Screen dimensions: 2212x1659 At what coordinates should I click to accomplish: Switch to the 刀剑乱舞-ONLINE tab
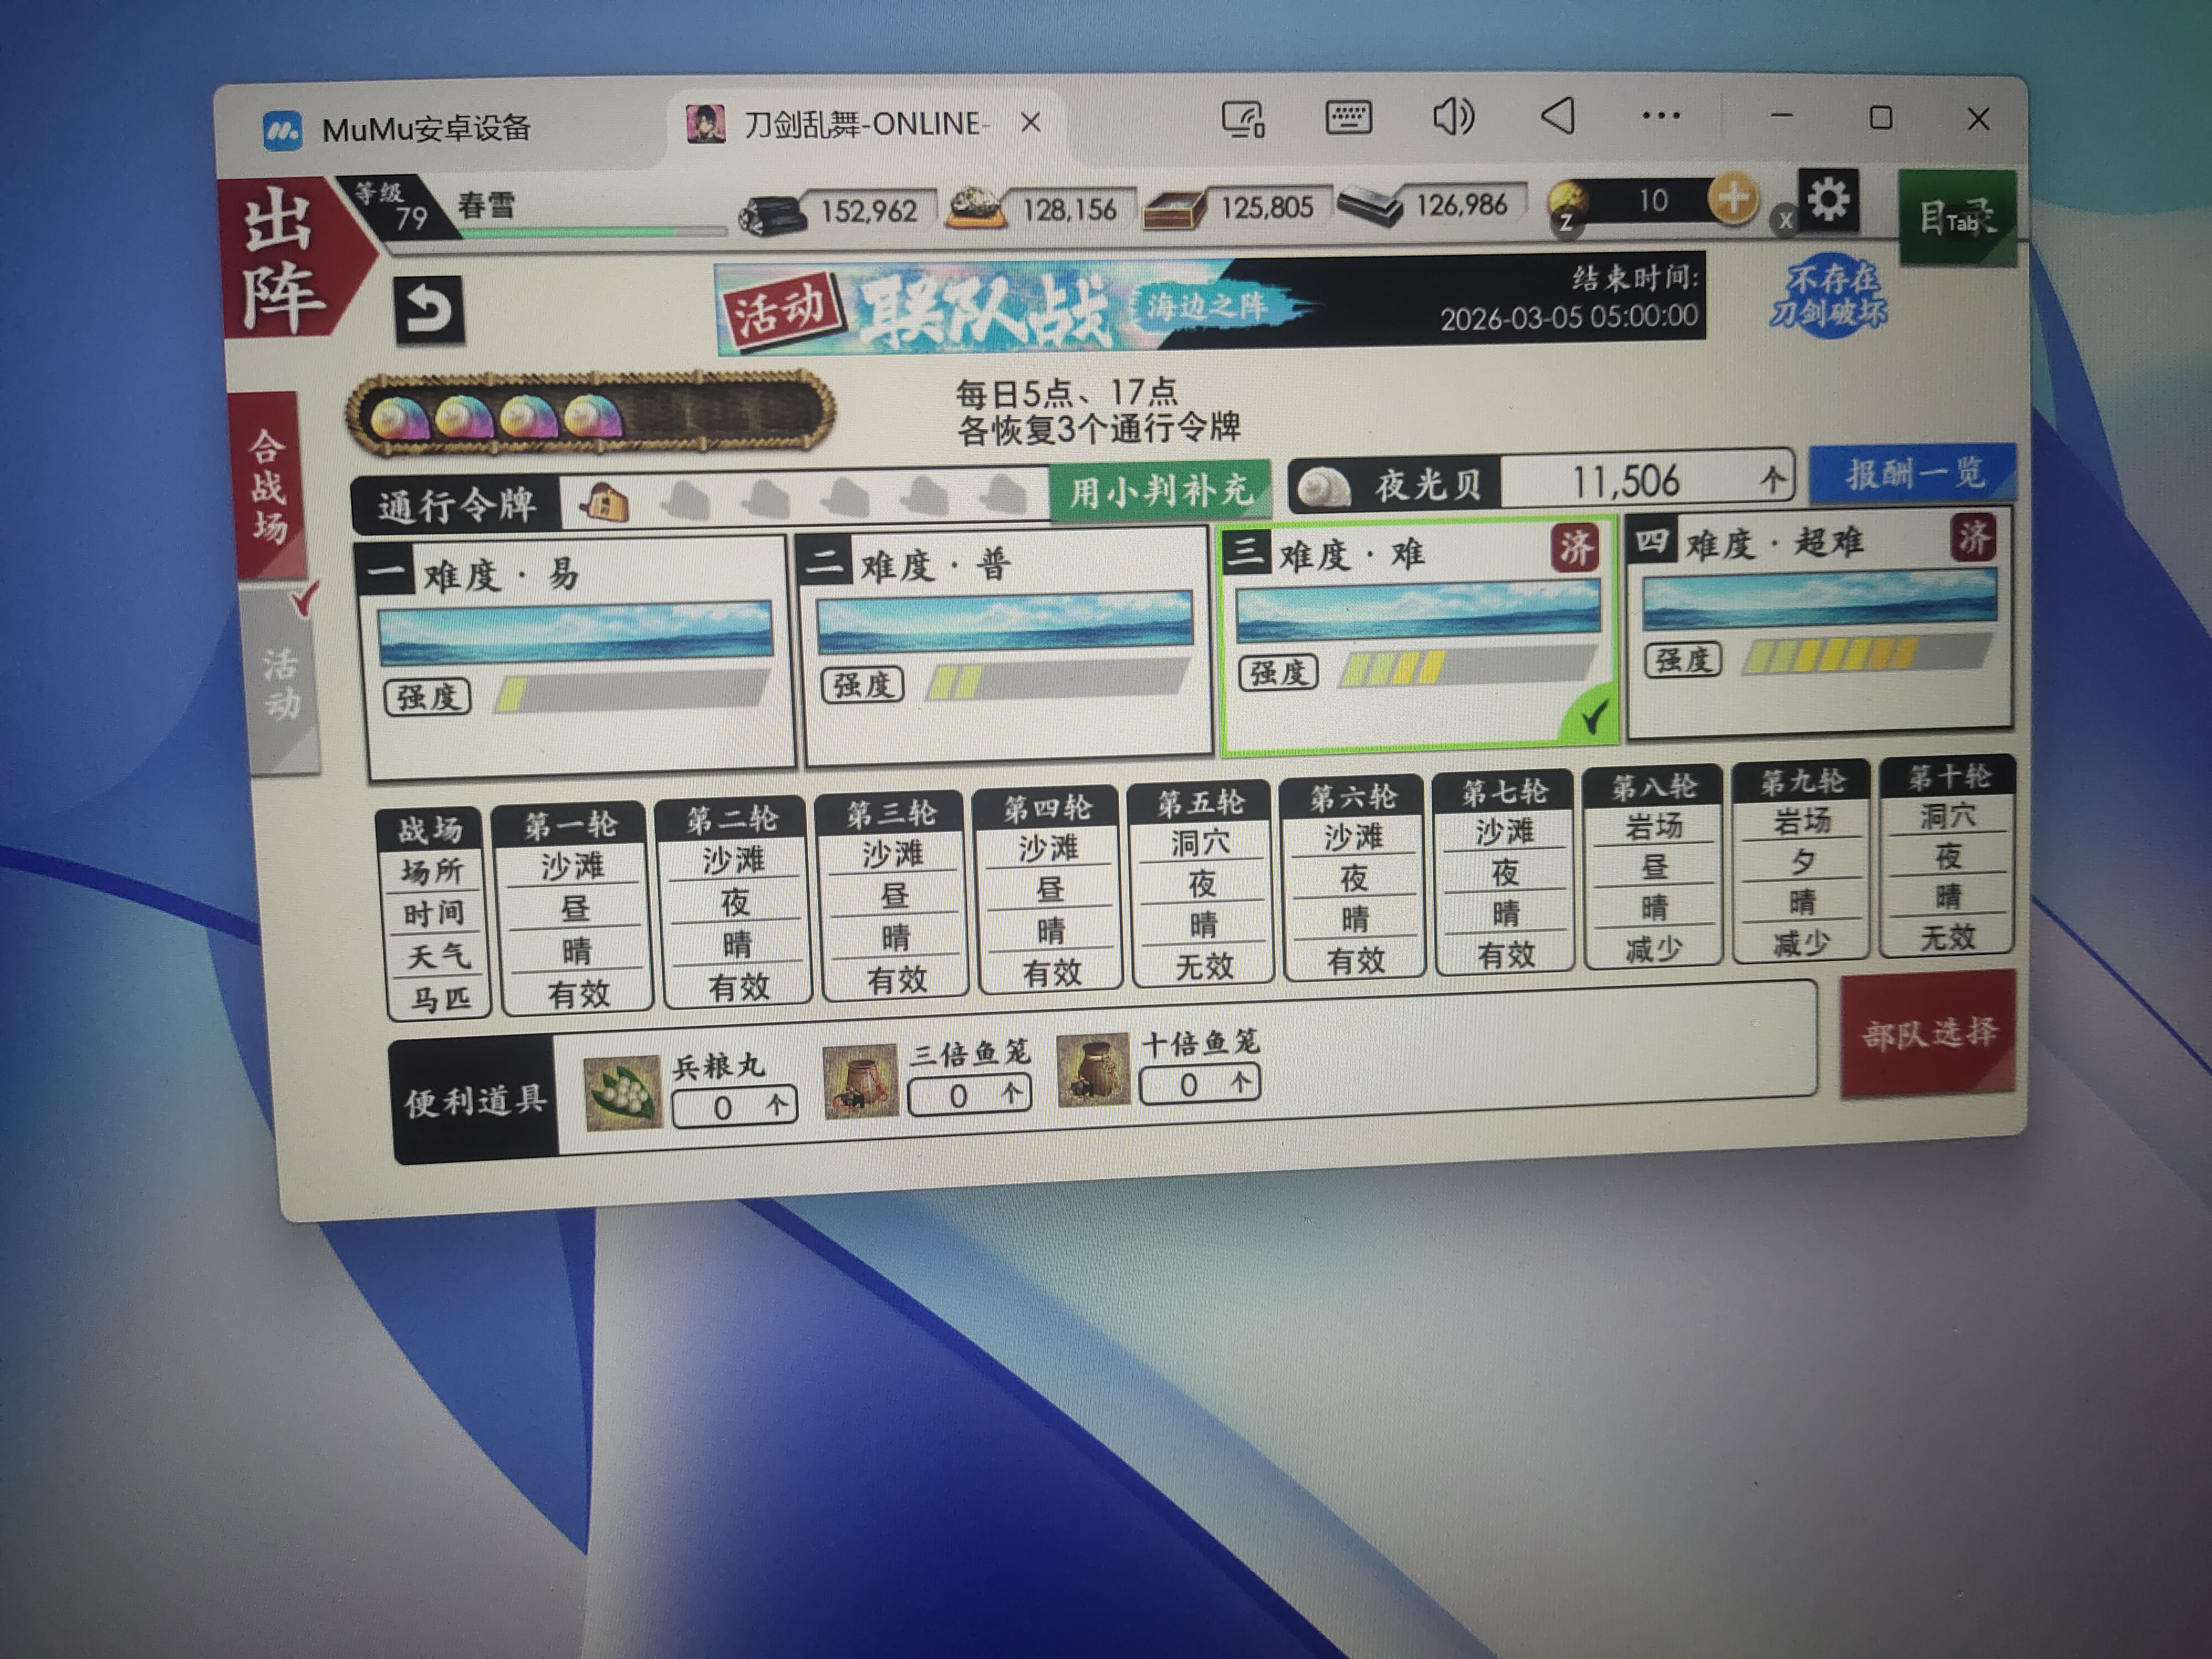(x=866, y=123)
